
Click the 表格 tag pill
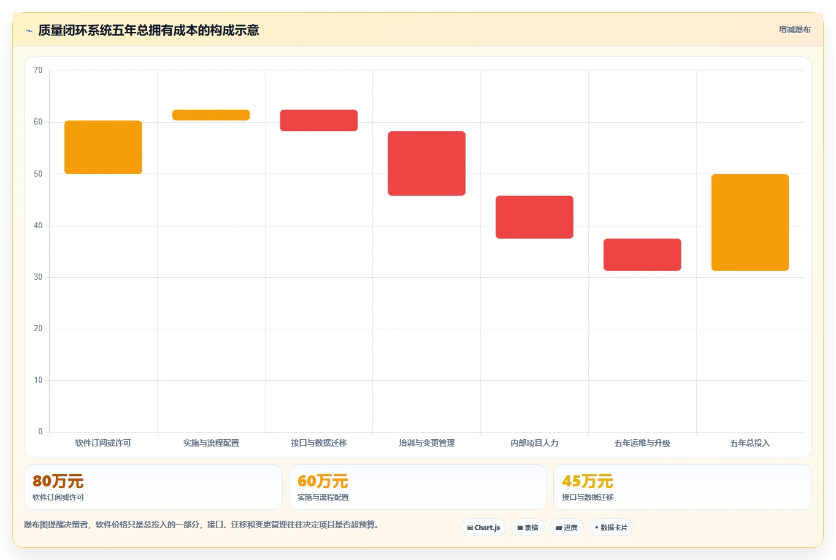tap(527, 527)
